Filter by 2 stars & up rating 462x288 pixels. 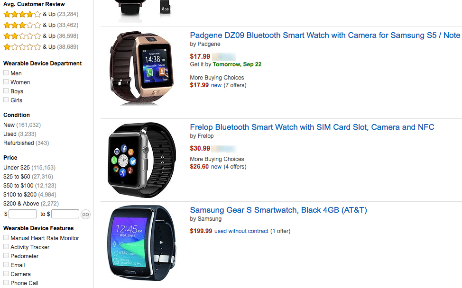click(41, 36)
